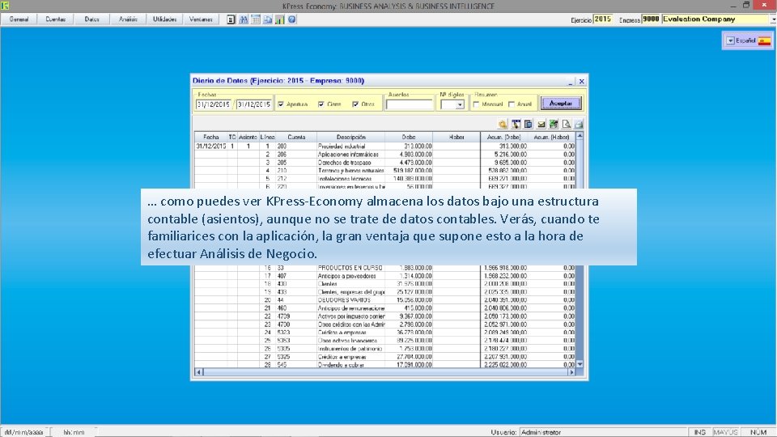777x437 pixels.
Task: Click the Fecha column header
Action: pyautogui.click(x=211, y=138)
